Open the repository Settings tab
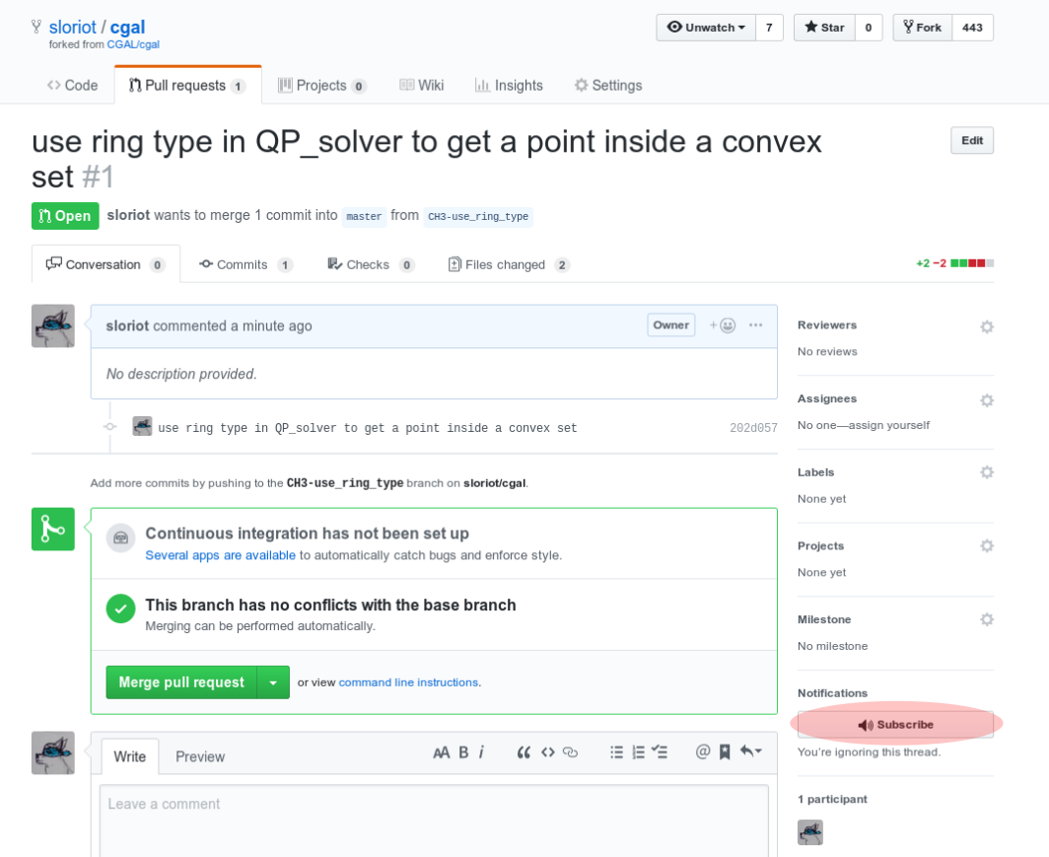The width and height of the screenshot is (1049, 857). (608, 86)
